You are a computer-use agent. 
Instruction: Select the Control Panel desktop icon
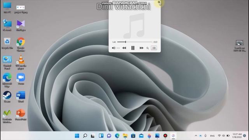pos(7,63)
